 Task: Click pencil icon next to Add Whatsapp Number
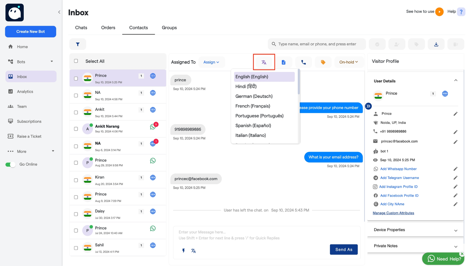click(455, 169)
